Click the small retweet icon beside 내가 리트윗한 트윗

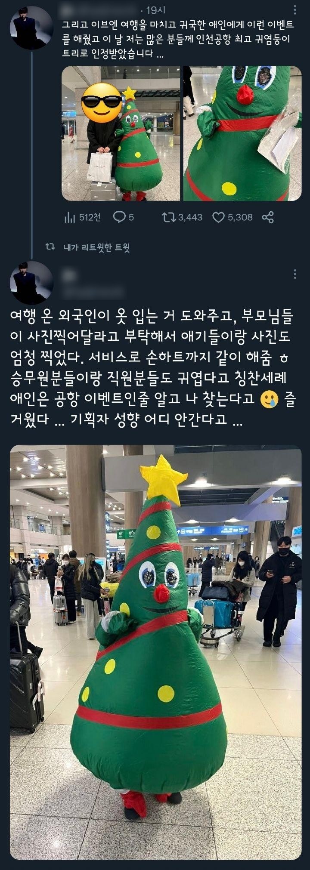[50, 247]
